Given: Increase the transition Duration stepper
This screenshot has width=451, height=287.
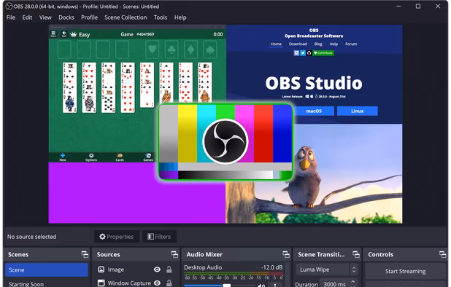Looking at the screenshot, I should pos(353,281).
